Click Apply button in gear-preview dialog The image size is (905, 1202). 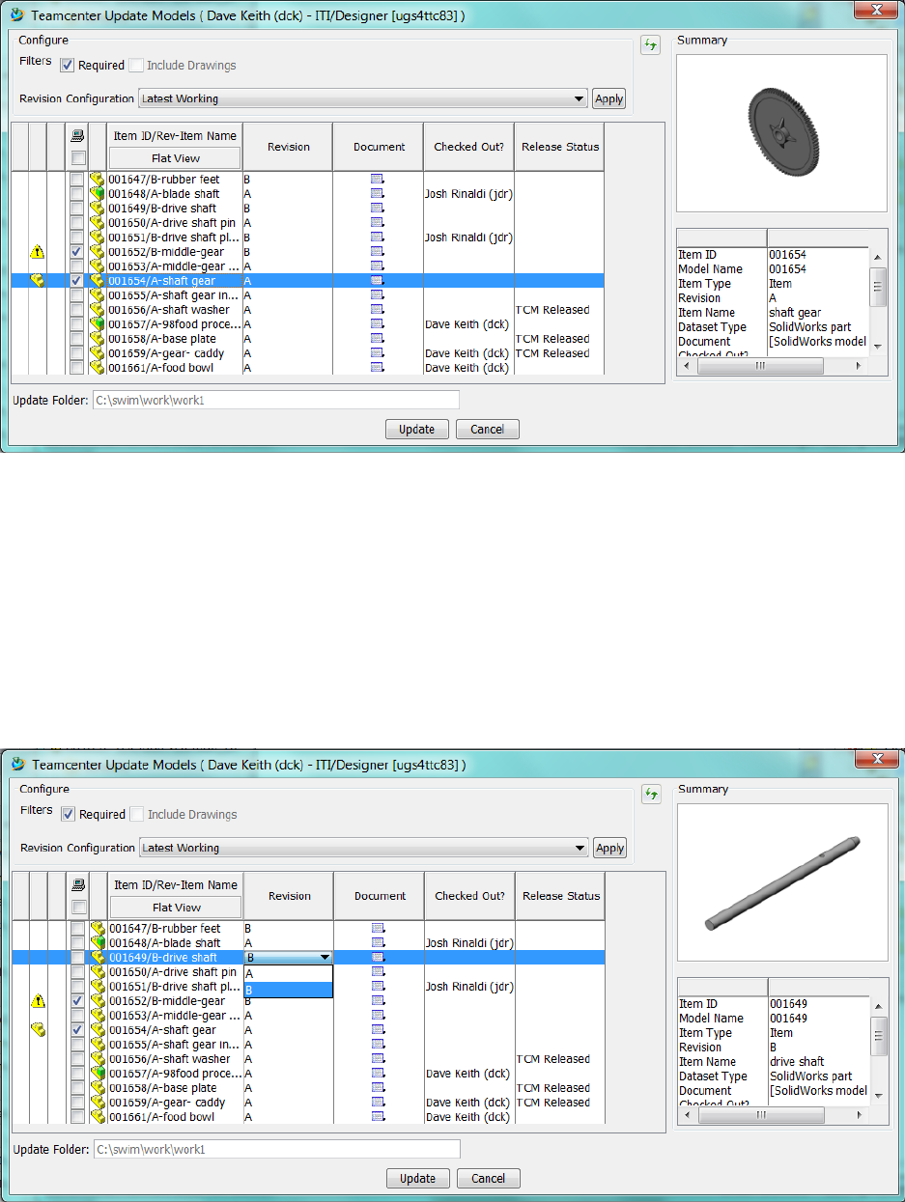point(608,98)
